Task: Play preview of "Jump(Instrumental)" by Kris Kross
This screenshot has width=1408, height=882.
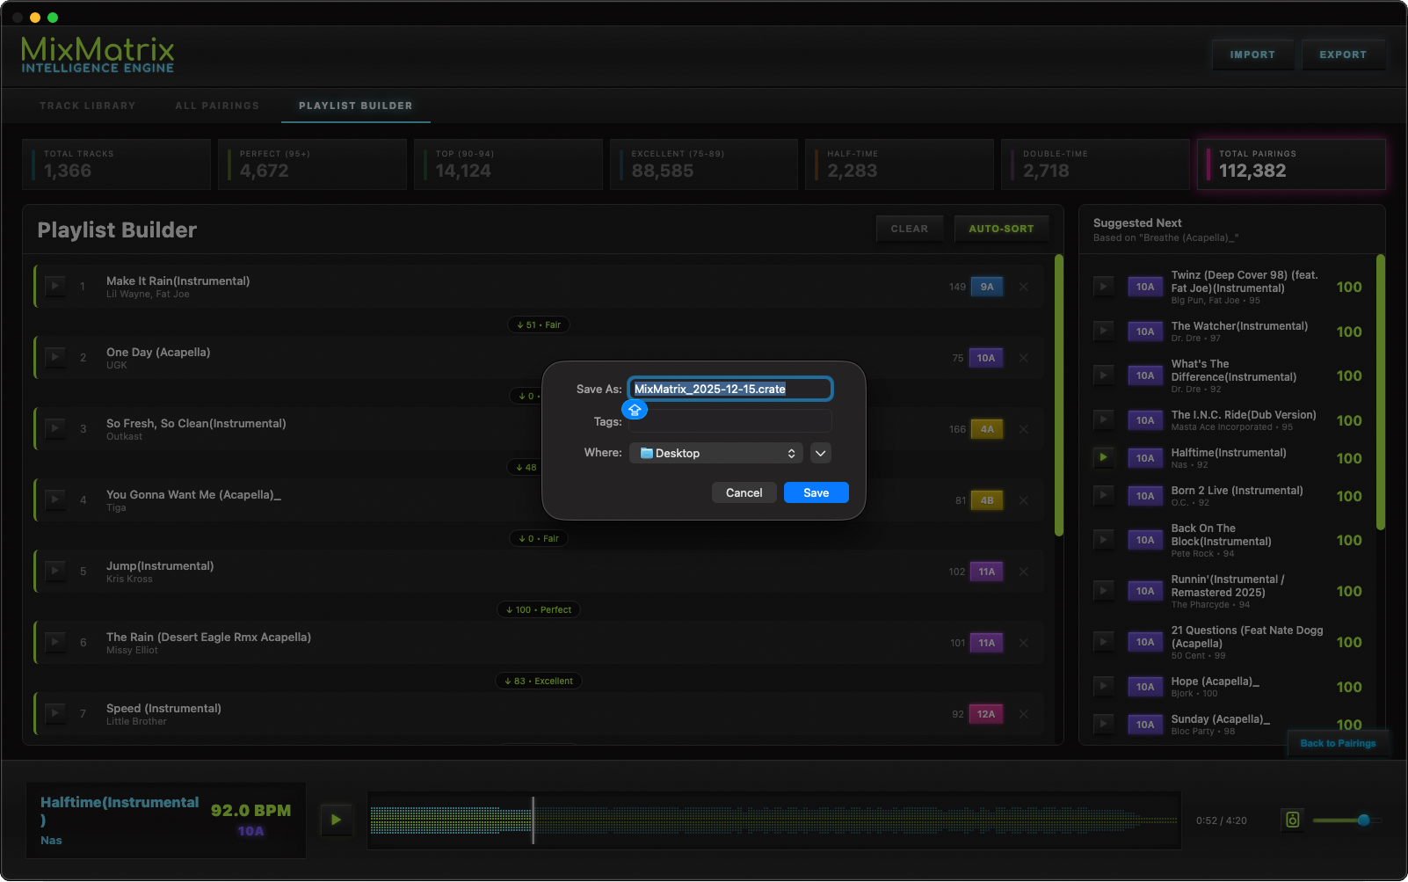Action: (x=54, y=571)
